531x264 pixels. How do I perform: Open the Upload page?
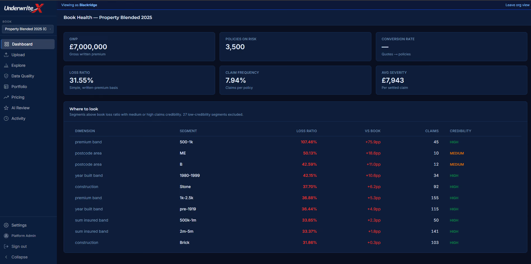pyautogui.click(x=28, y=55)
